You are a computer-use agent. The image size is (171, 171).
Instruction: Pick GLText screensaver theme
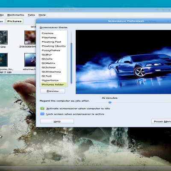tap(54, 76)
